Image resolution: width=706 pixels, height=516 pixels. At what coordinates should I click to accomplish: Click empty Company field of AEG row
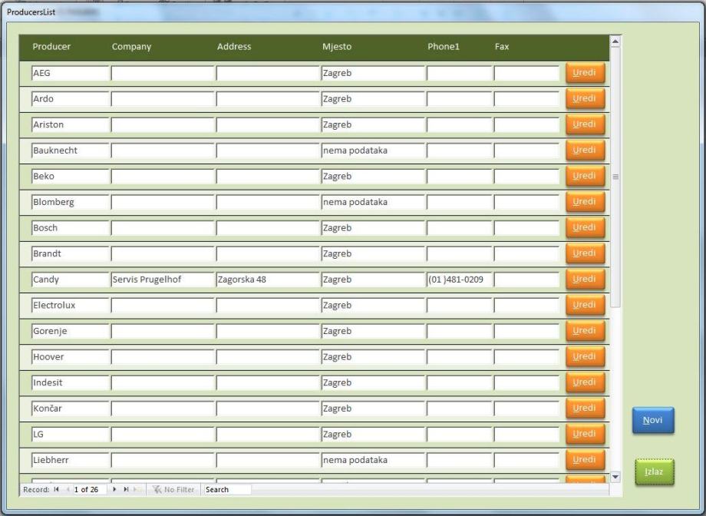click(163, 73)
